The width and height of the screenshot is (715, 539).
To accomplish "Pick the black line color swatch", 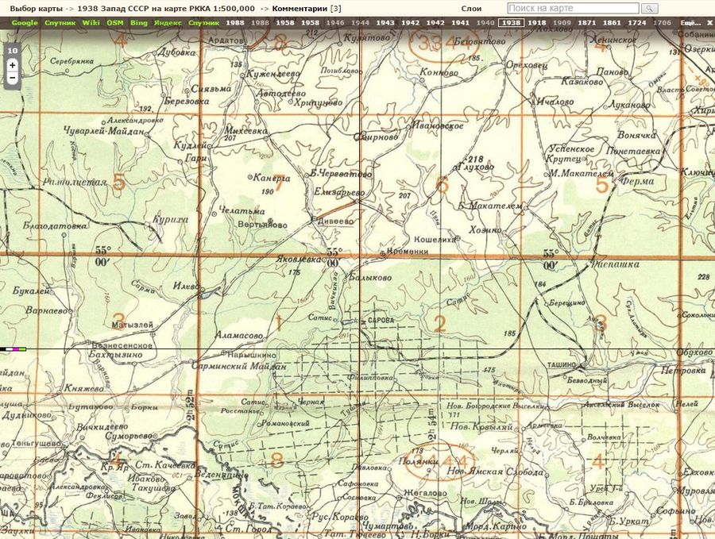I will [x=2, y=348].
